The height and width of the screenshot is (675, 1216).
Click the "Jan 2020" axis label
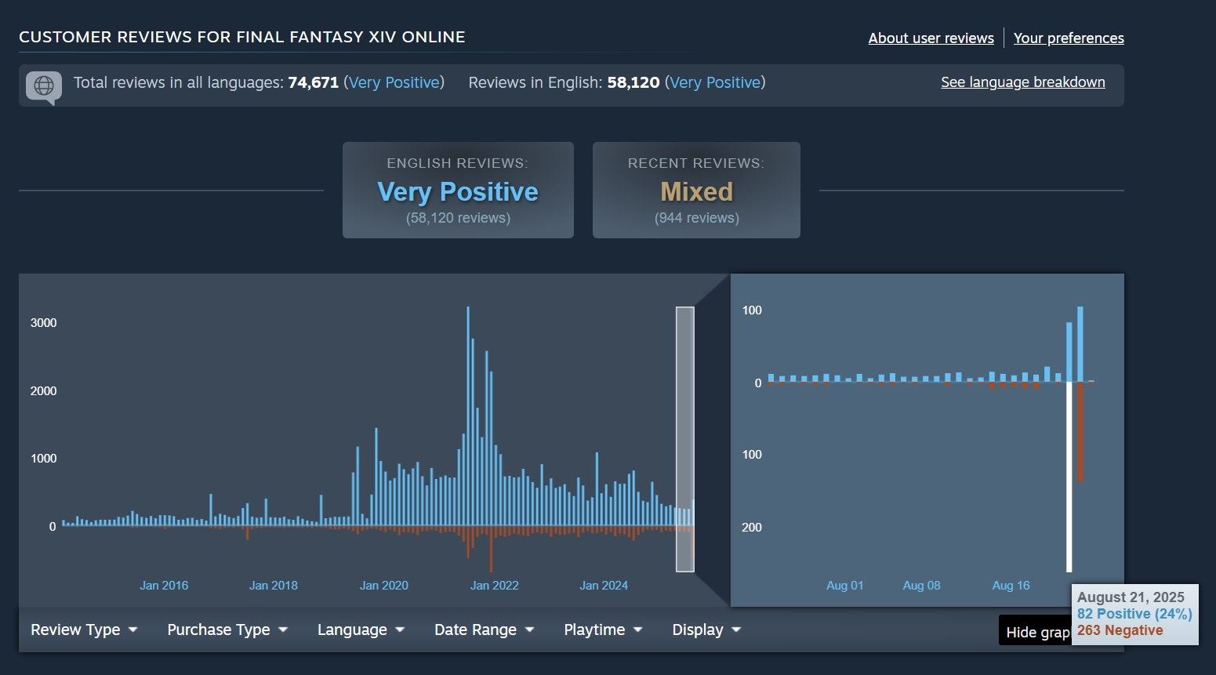pos(384,586)
